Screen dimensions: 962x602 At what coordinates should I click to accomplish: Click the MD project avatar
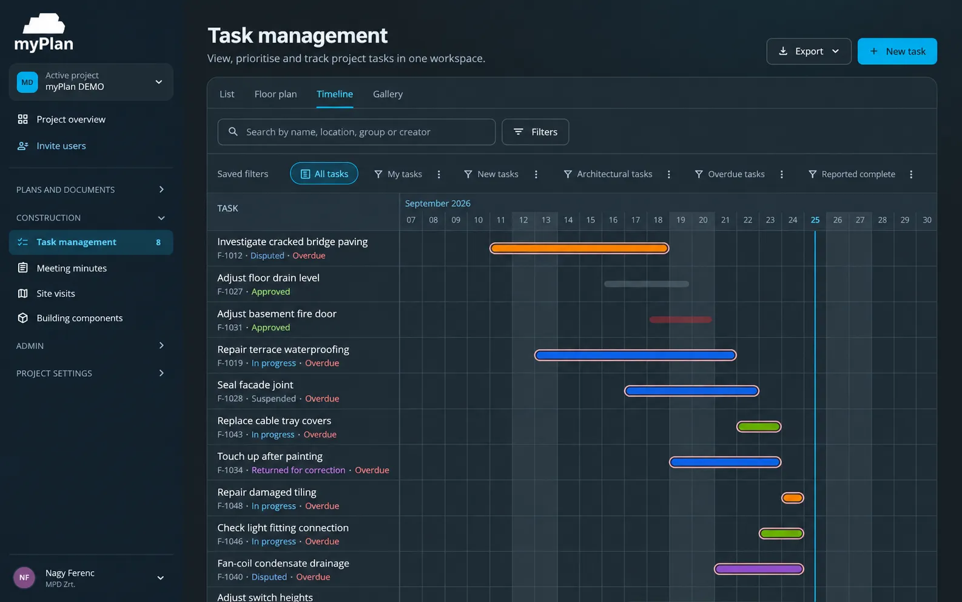tap(27, 82)
